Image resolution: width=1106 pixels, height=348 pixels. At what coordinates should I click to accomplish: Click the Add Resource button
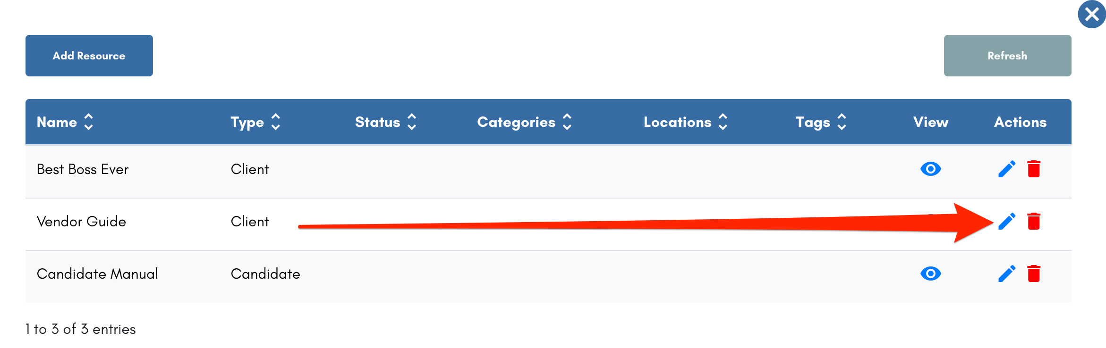tap(89, 56)
